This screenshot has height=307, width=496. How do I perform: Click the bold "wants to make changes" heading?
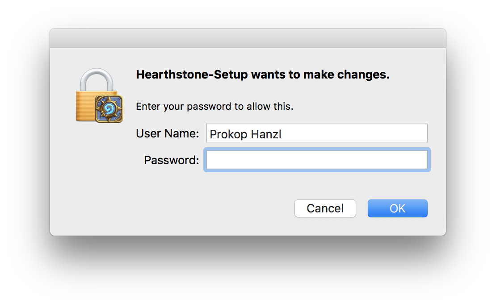pos(320,75)
